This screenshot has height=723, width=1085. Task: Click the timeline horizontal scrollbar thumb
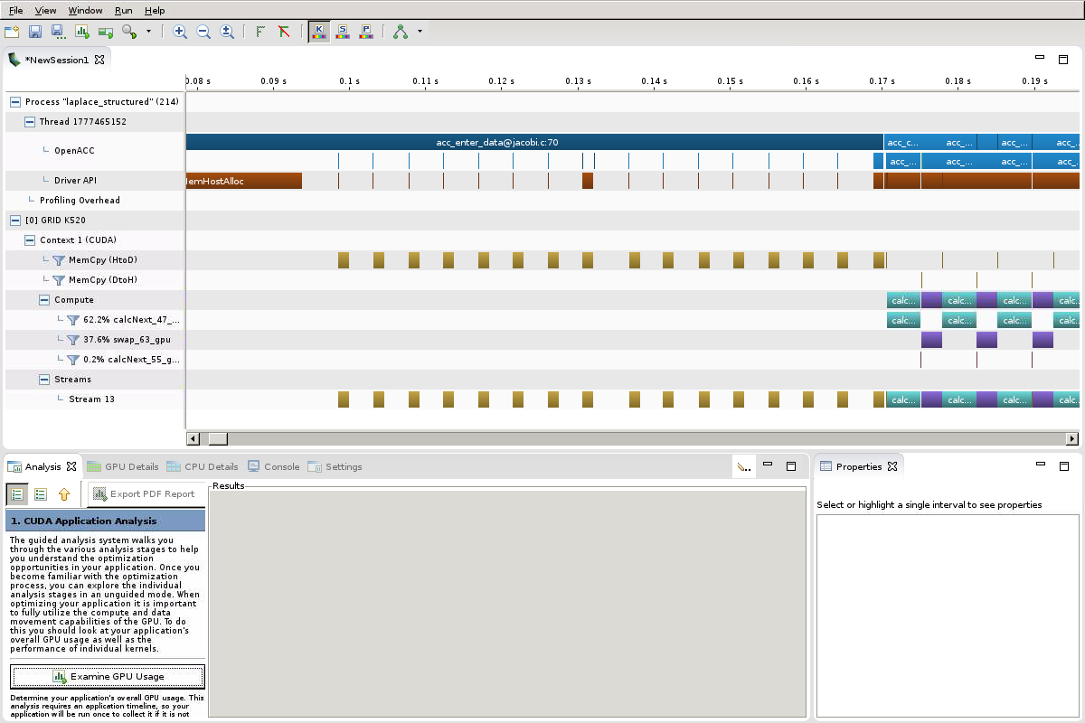(x=218, y=439)
